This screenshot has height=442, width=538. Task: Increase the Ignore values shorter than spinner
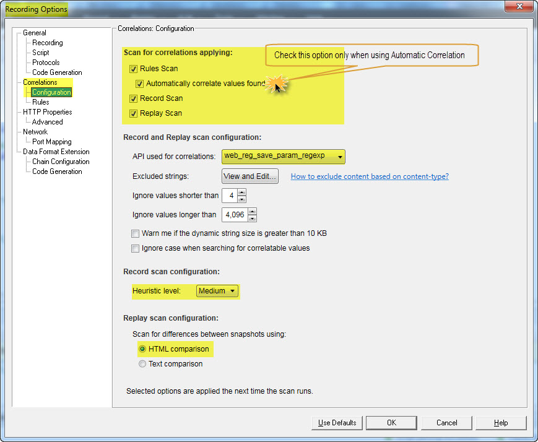[x=241, y=193]
